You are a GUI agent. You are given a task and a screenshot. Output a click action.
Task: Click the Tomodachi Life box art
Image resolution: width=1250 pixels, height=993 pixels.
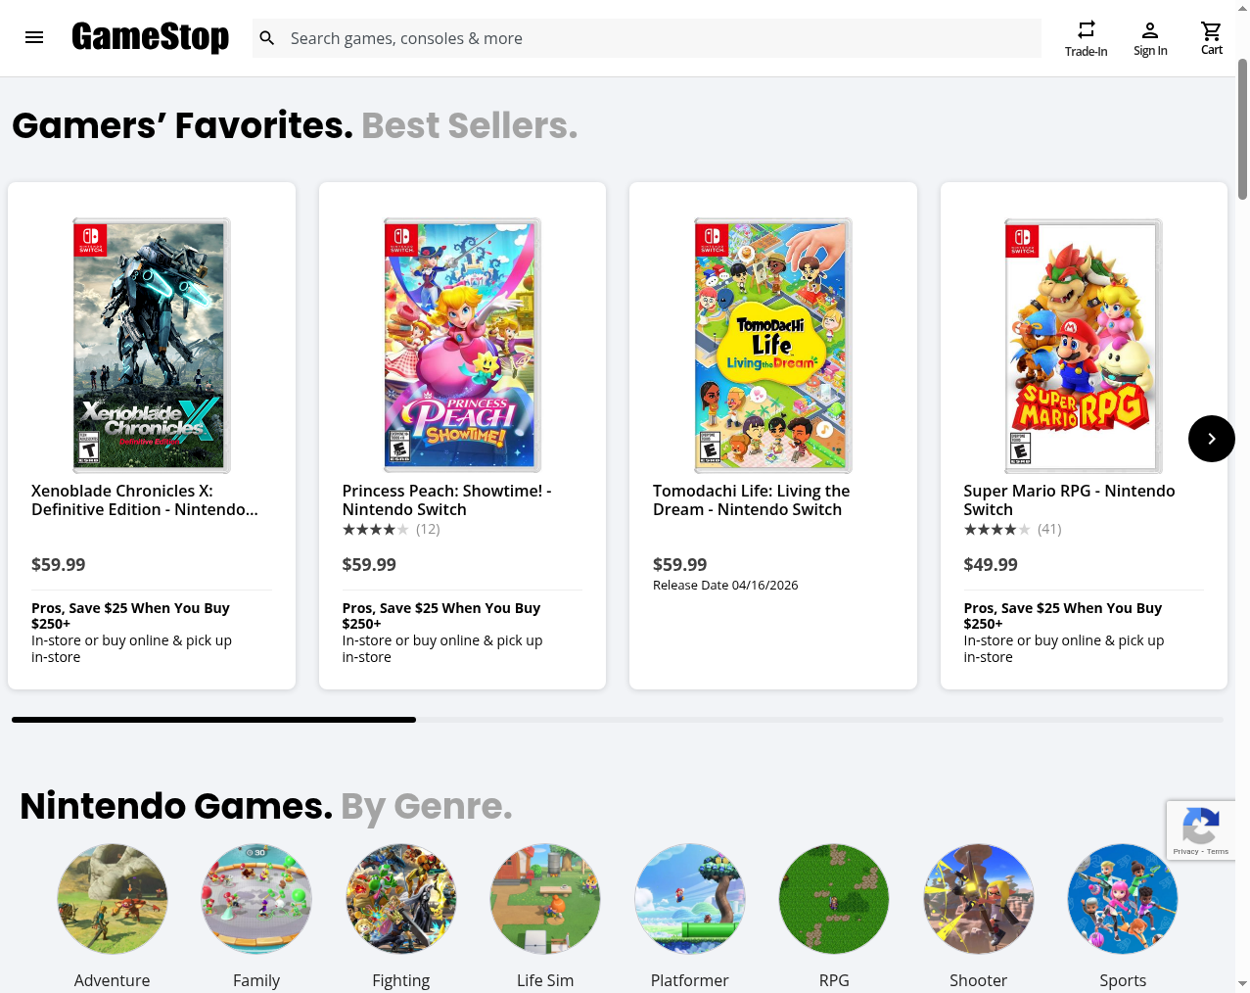click(771, 345)
